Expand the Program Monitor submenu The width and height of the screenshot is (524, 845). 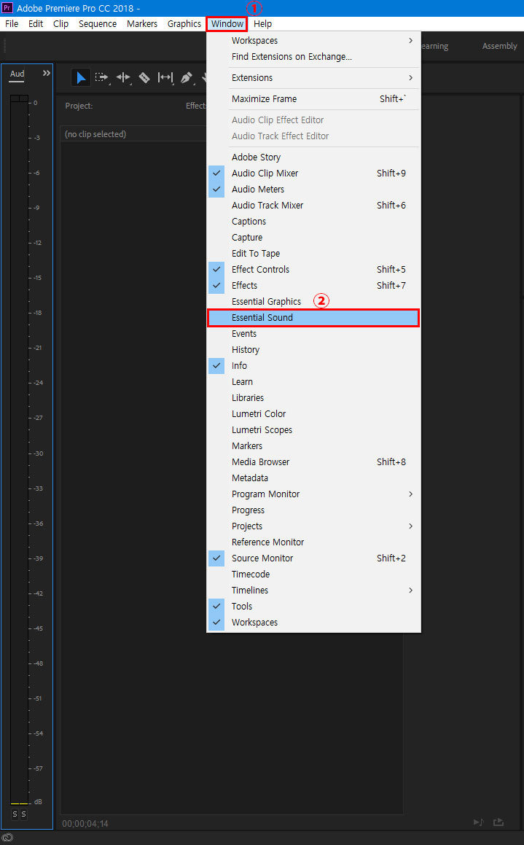pyautogui.click(x=313, y=494)
